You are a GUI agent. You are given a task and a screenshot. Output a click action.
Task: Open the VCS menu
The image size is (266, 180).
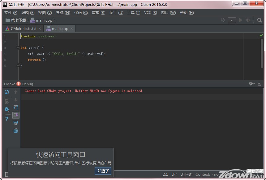[150, 13]
